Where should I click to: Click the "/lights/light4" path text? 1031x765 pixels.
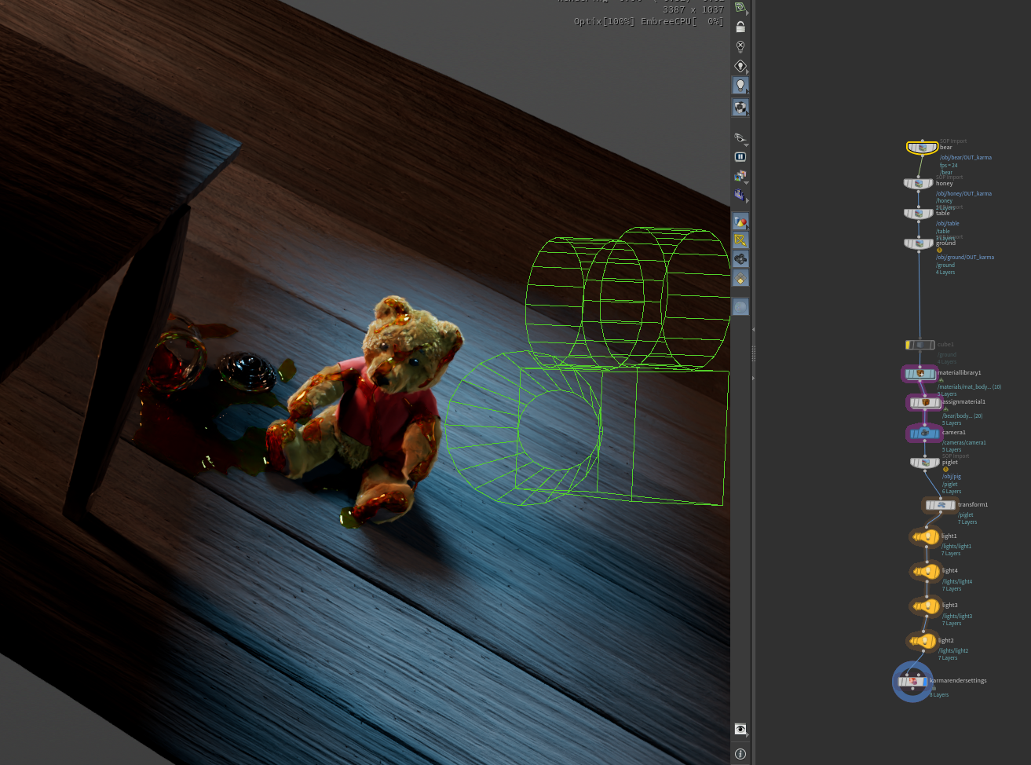(x=957, y=582)
